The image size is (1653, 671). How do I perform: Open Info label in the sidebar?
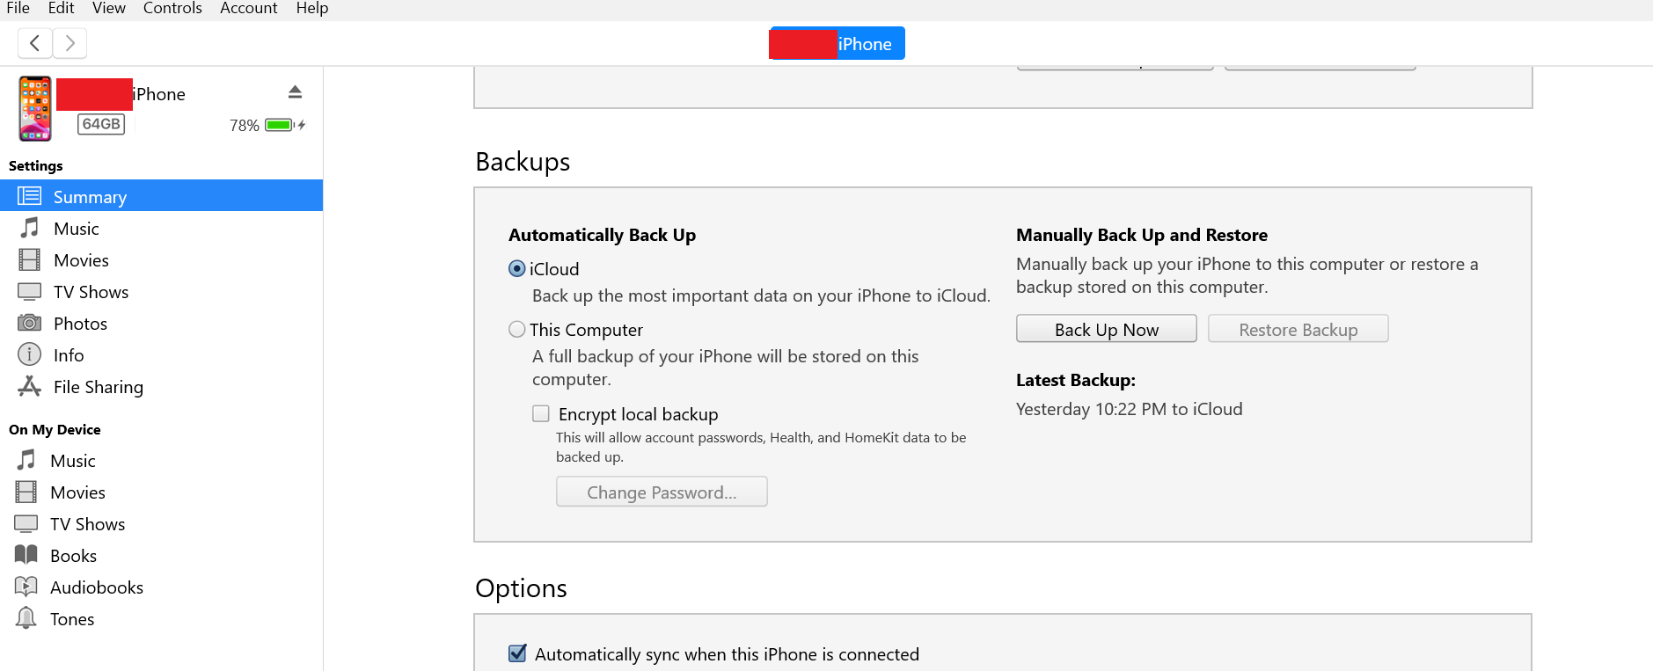(x=69, y=355)
